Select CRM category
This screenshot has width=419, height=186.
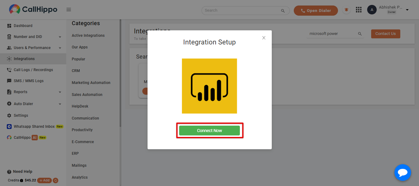coord(76,71)
